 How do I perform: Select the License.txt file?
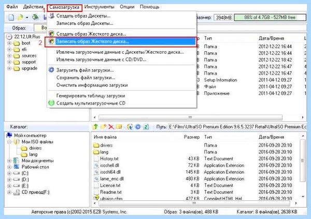coord(110,185)
